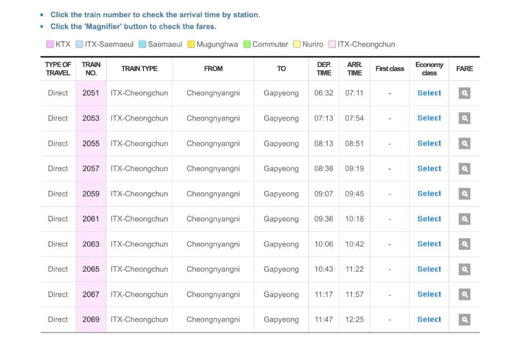
Task: Open fare magnifier for train 2051
Action: click(464, 93)
